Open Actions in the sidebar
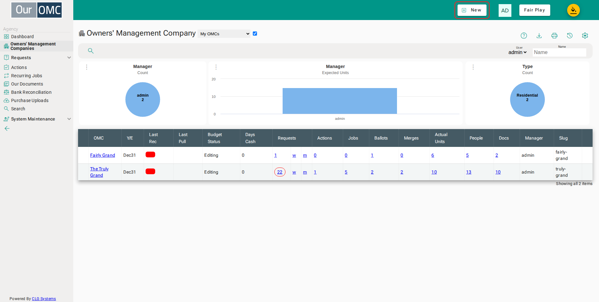 tap(19, 67)
